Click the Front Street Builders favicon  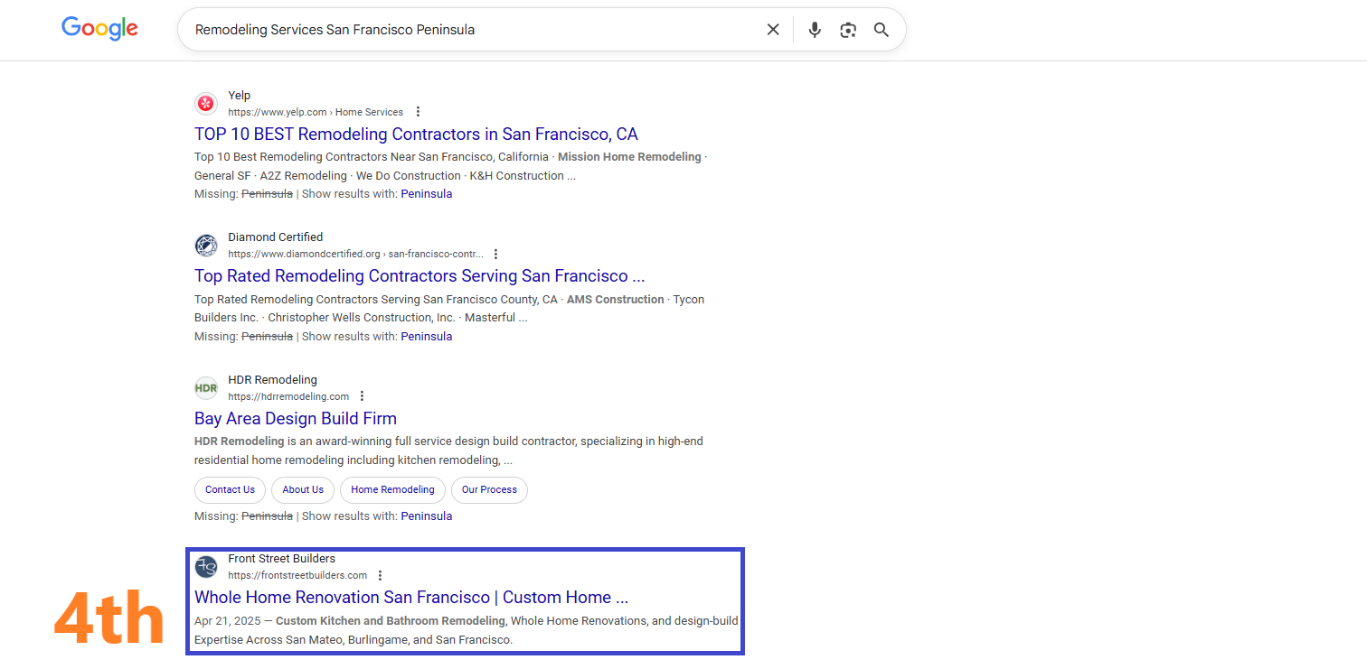pos(206,567)
